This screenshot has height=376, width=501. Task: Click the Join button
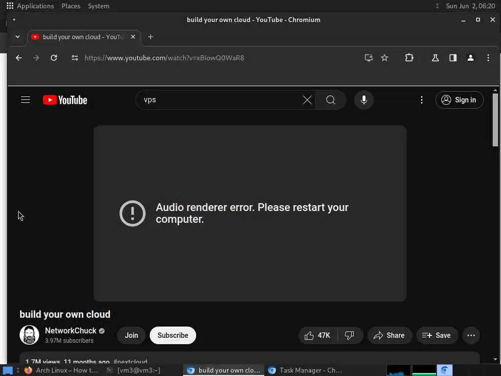(x=131, y=335)
